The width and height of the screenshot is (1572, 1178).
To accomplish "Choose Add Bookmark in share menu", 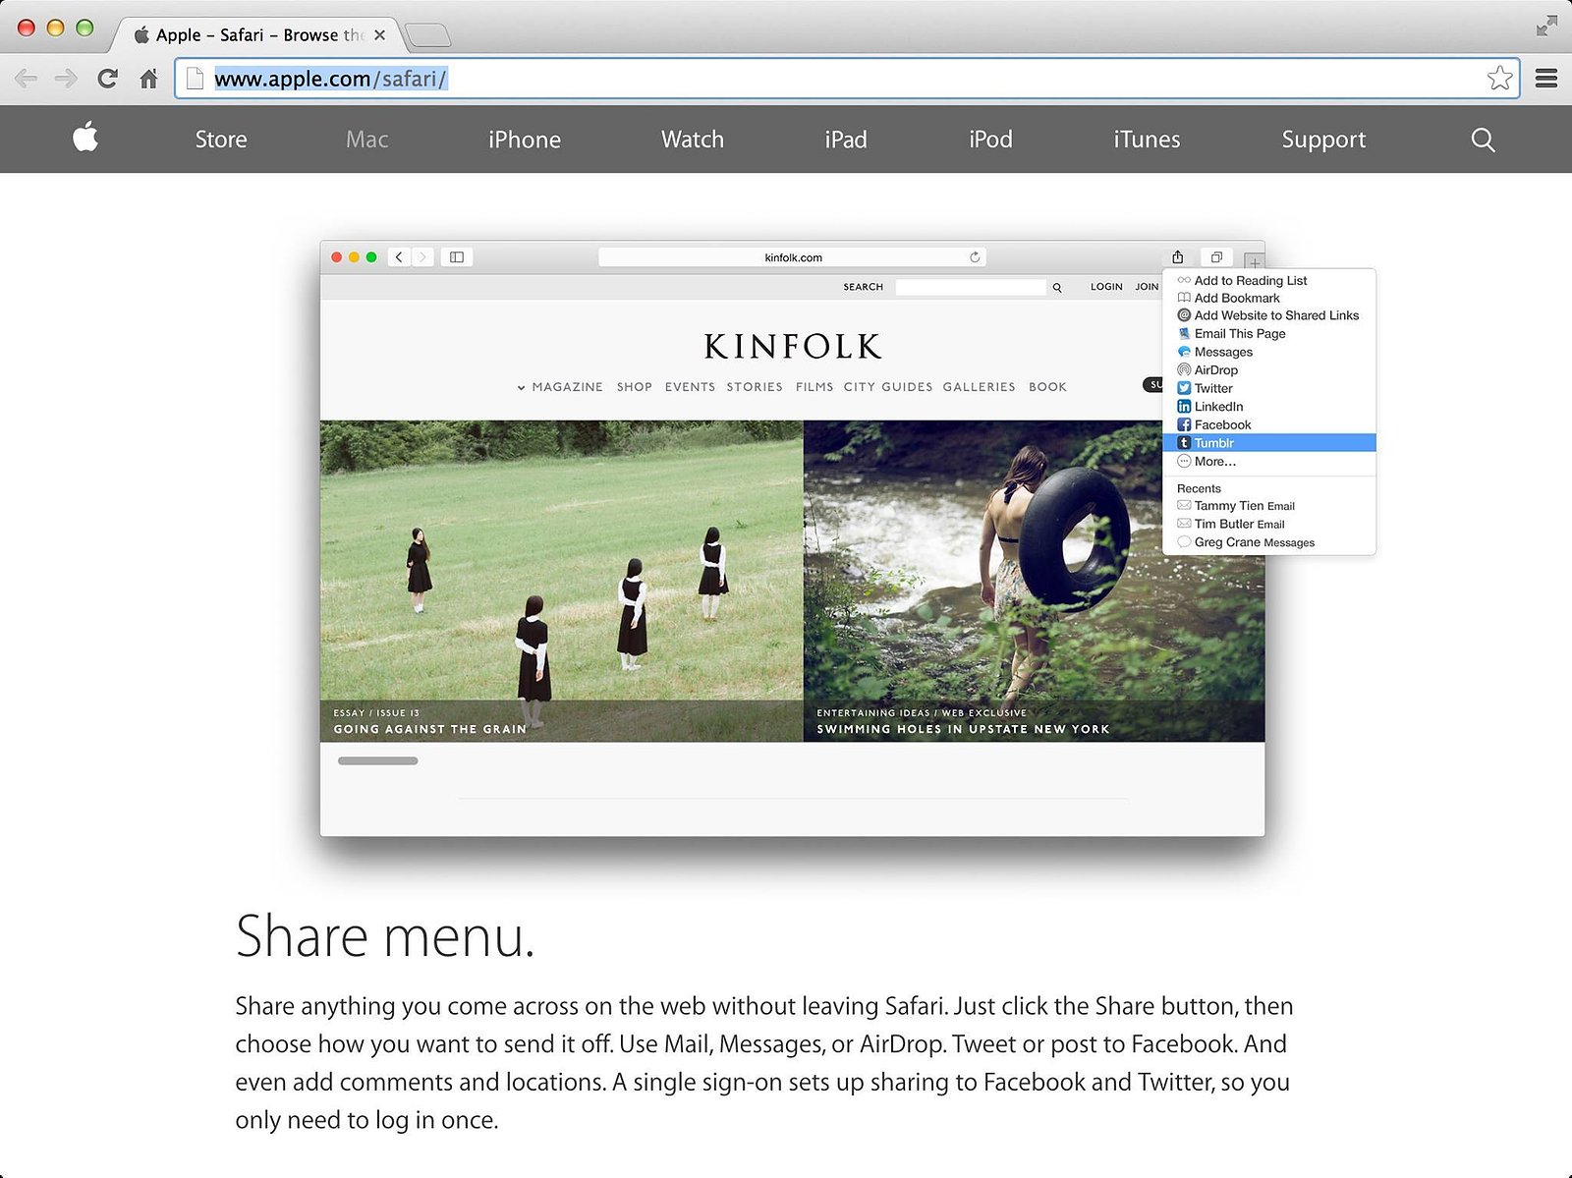I will tap(1268, 298).
